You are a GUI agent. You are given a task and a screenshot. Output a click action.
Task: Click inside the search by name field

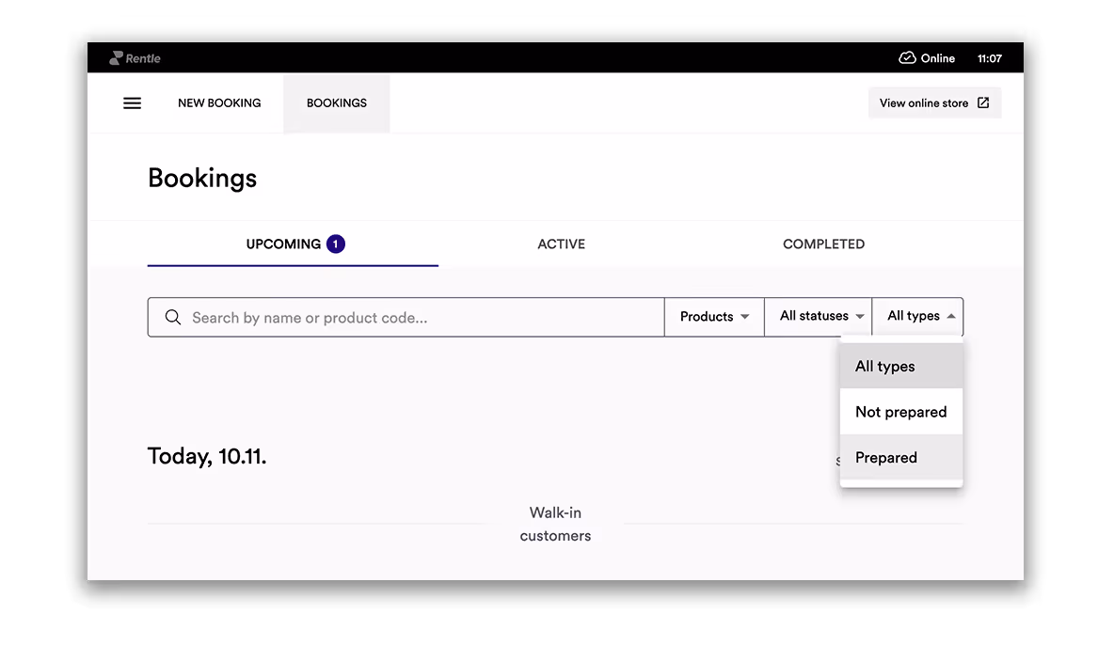[405, 317]
